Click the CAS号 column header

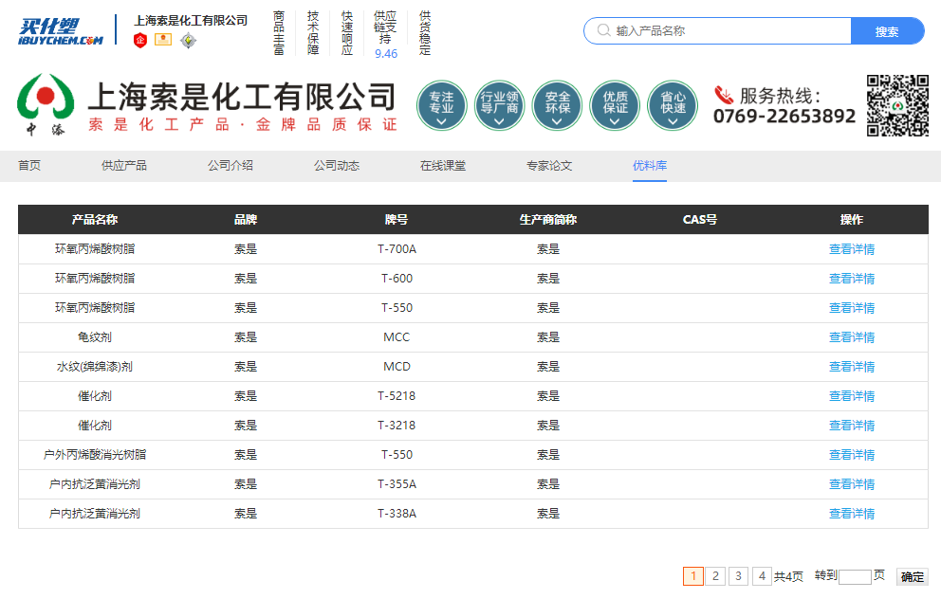[700, 220]
